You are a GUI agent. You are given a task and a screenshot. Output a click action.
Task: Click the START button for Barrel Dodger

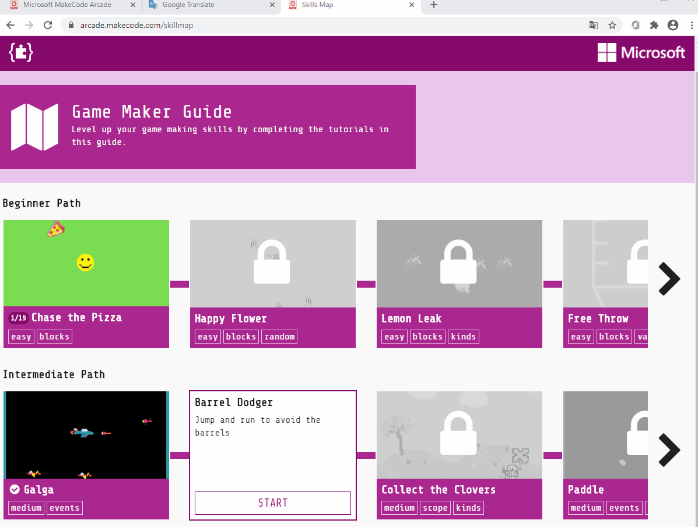(272, 503)
